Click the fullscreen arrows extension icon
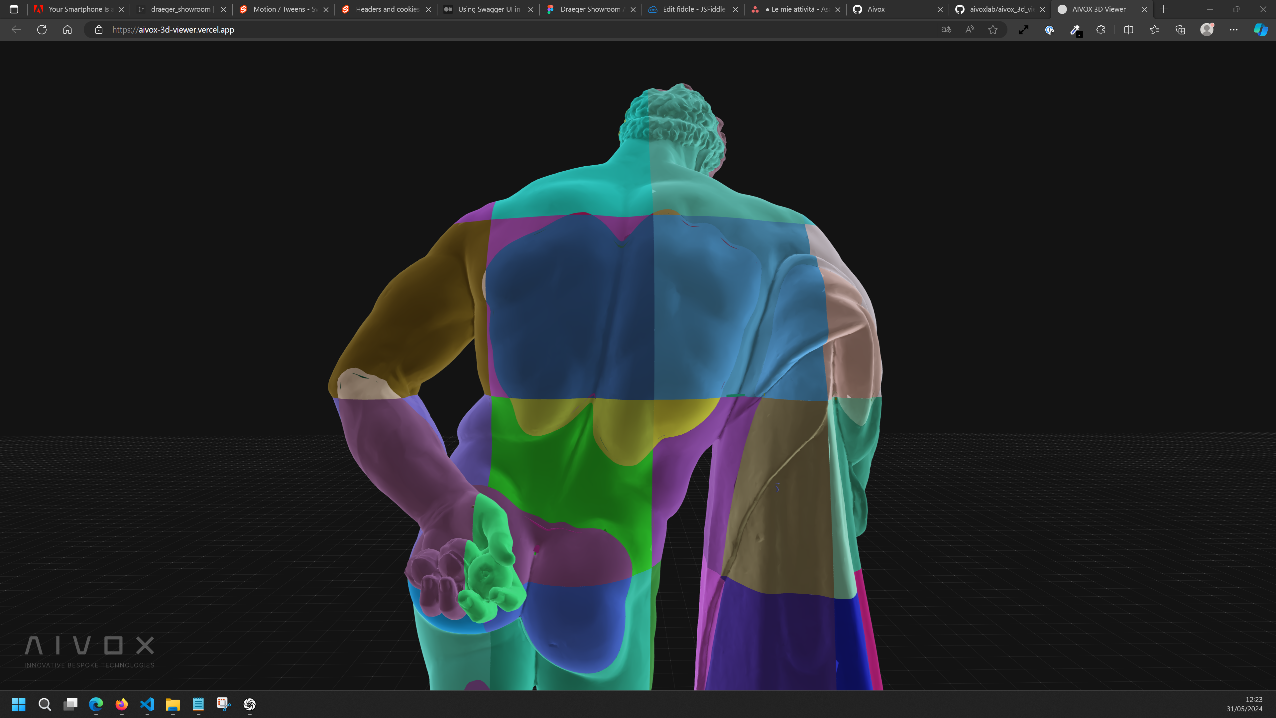The image size is (1276, 718). click(1023, 30)
